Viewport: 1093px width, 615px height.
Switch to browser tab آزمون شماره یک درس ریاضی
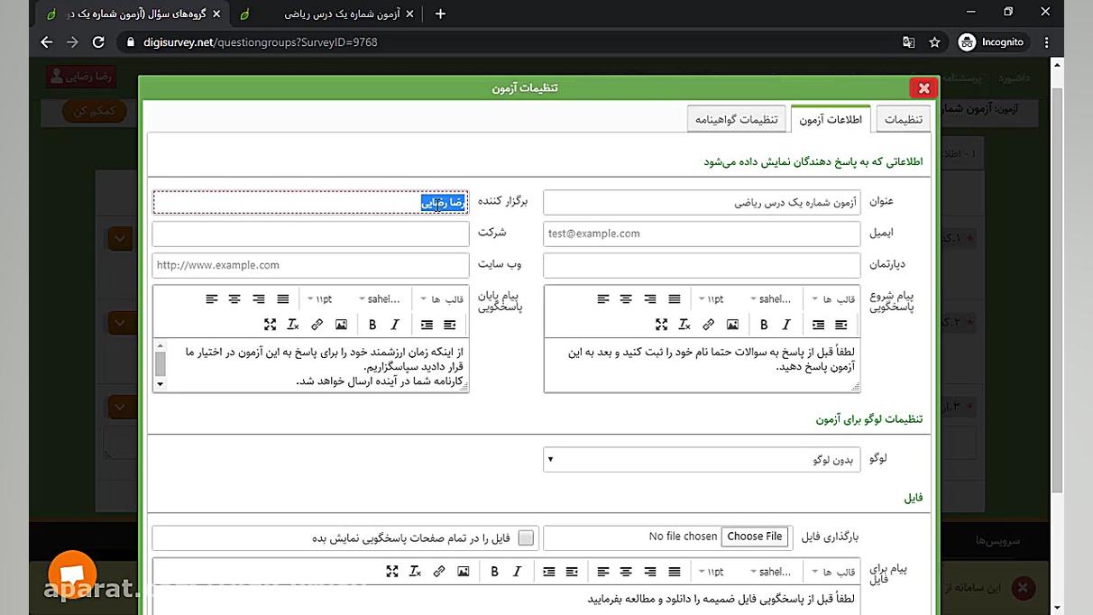328,14
